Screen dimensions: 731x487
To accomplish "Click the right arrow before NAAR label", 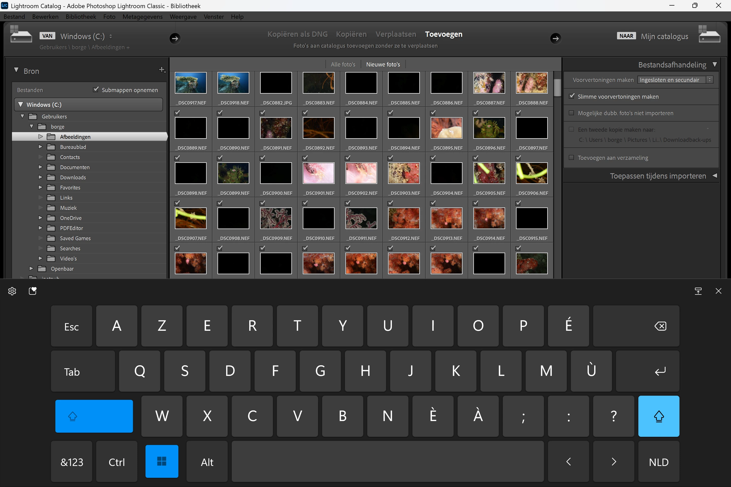I will [x=555, y=39].
